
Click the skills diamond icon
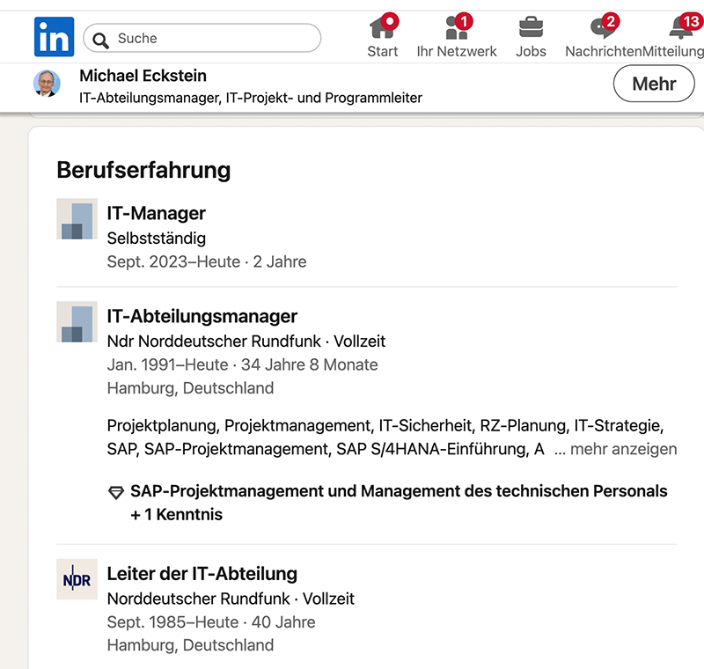tap(116, 493)
